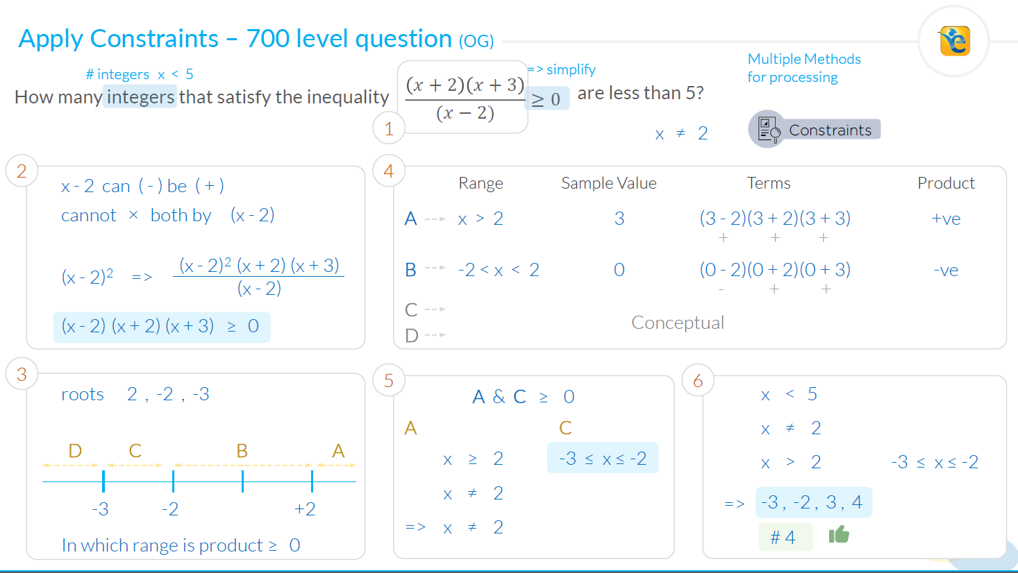Click the highlighted answer # 4
The height and width of the screenshot is (573, 1018).
pos(785,537)
